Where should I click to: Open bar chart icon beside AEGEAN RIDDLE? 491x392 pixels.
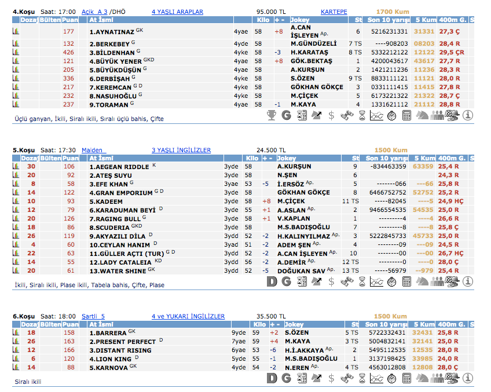(x=16, y=167)
